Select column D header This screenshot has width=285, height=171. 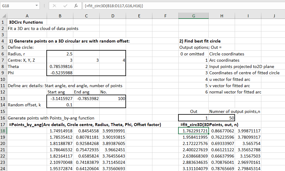pyautogui.click(x=113, y=16)
